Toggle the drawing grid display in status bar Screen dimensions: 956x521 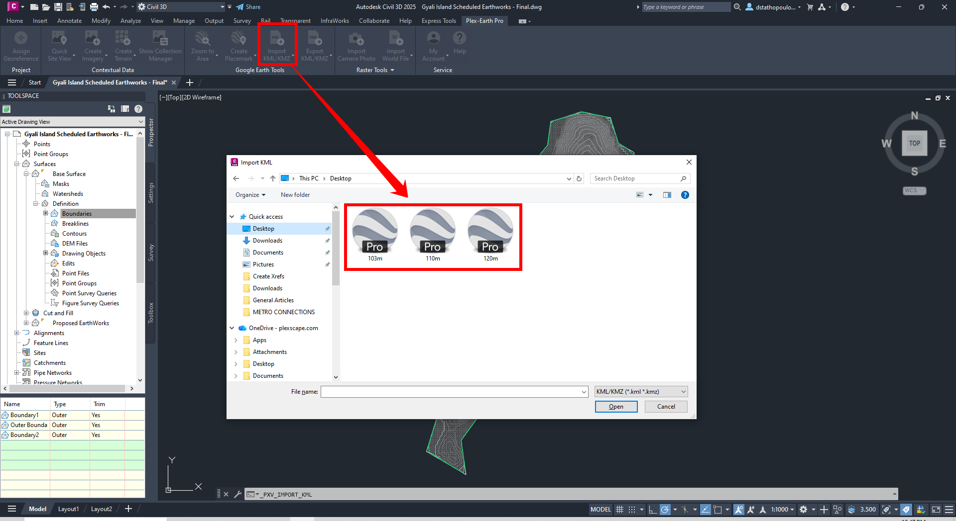[619, 510]
